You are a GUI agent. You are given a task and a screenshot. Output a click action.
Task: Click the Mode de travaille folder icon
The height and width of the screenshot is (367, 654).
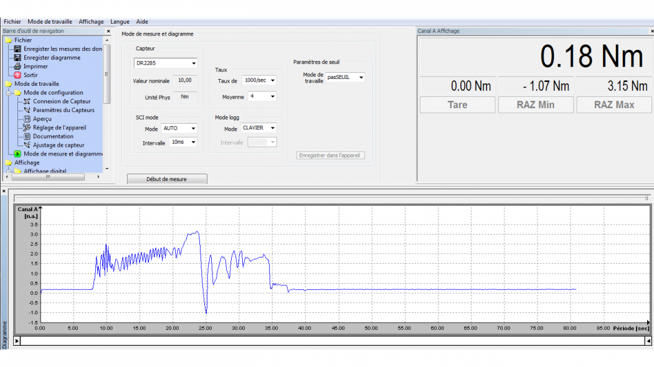8,84
